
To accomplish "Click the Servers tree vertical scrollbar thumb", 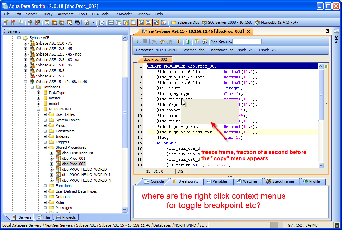I will 125,113.
